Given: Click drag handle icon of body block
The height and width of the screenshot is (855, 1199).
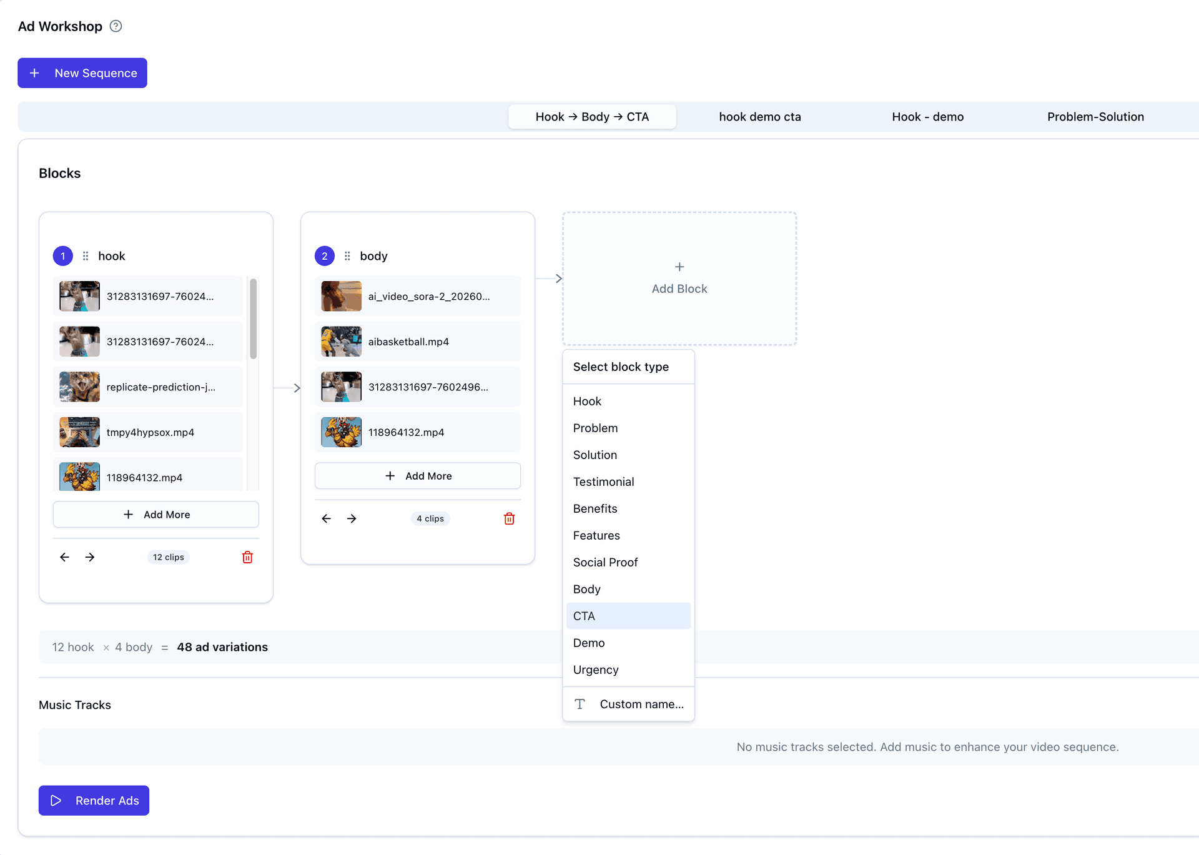Looking at the screenshot, I should (x=347, y=256).
